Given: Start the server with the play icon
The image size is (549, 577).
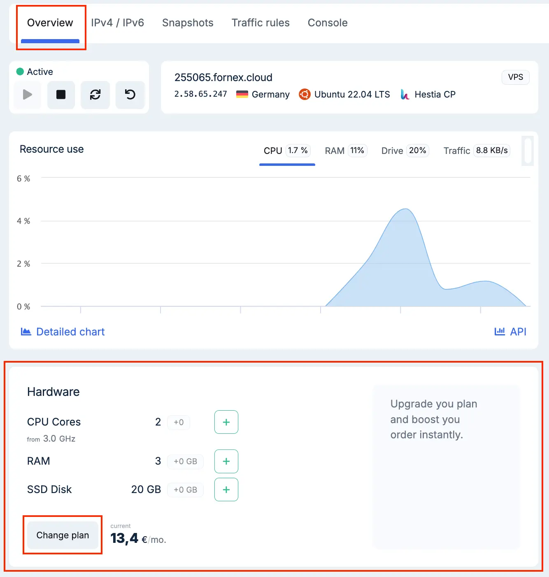Looking at the screenshot, I should pyautogui.click(x=28, y=95).
